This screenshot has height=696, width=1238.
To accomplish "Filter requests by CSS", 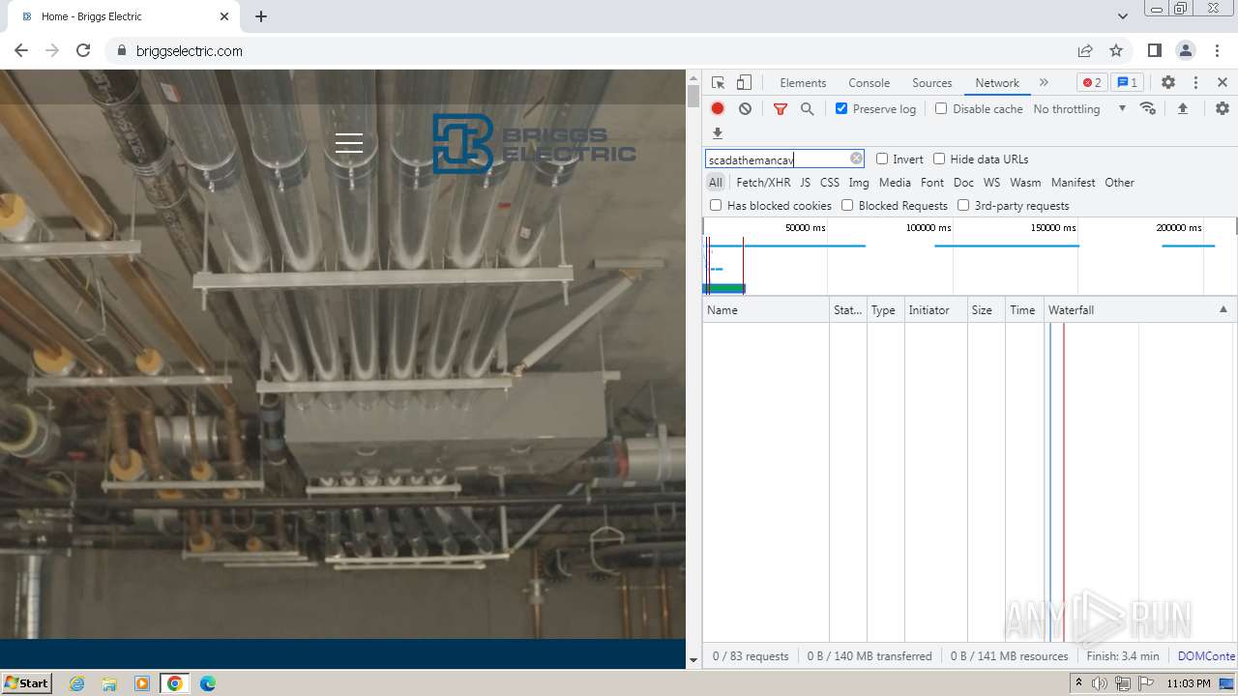I will (x=830, y=182).
